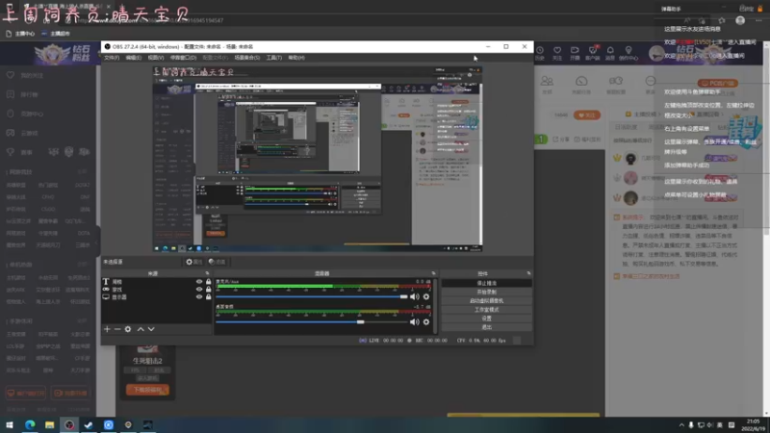The width and height of the screenshot is (770, 433).
Task: Open settings gear of desktop audio channel
Action: (426, 322)
